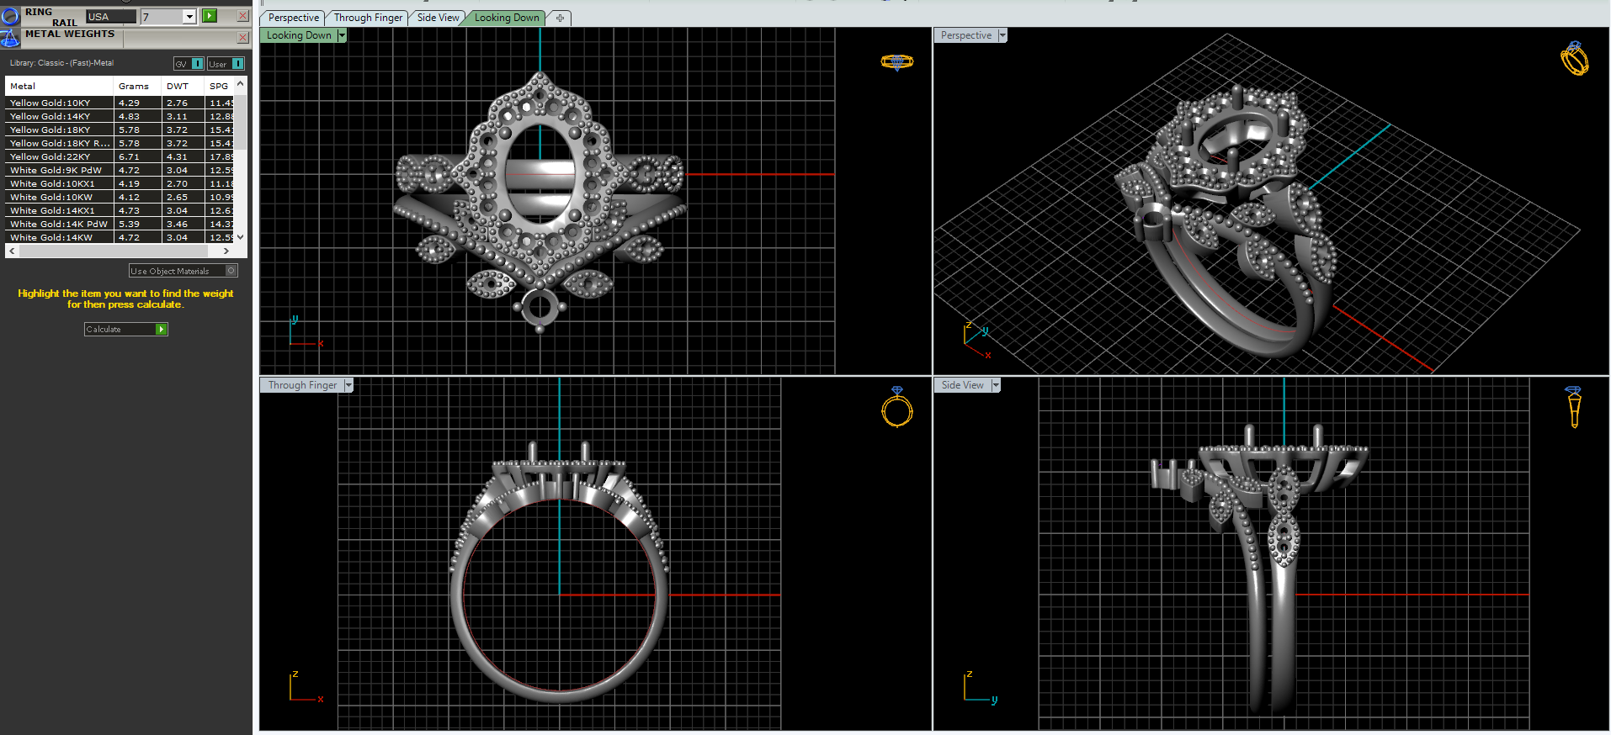
Task: Click the Looking Down viewport ring icon
Action: 896,62
